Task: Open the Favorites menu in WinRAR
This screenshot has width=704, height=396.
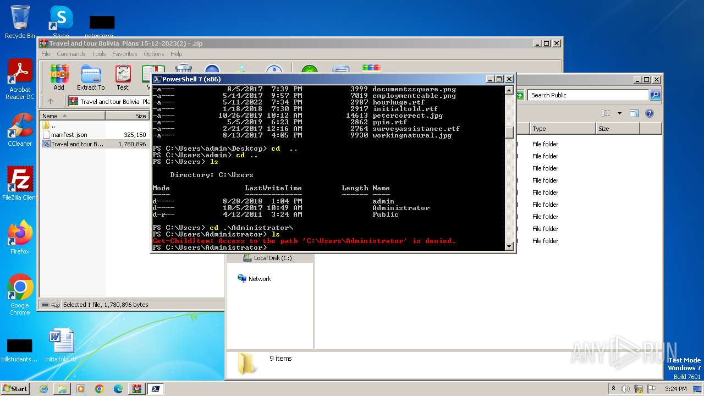Action: tap(125, 54)
